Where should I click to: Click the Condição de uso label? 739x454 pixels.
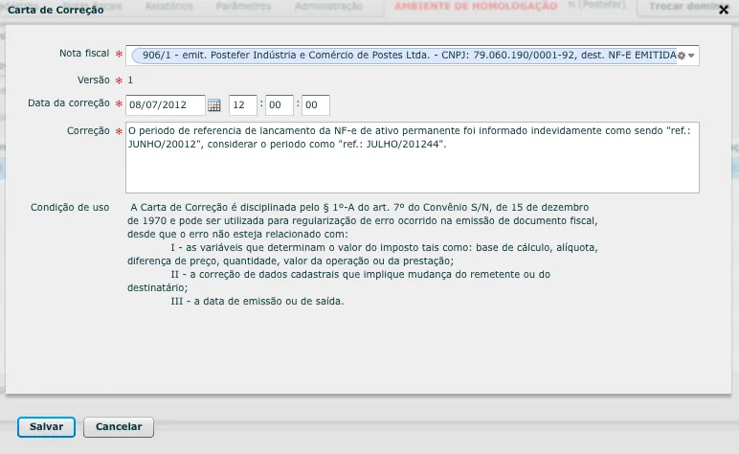tap(69, 207)
